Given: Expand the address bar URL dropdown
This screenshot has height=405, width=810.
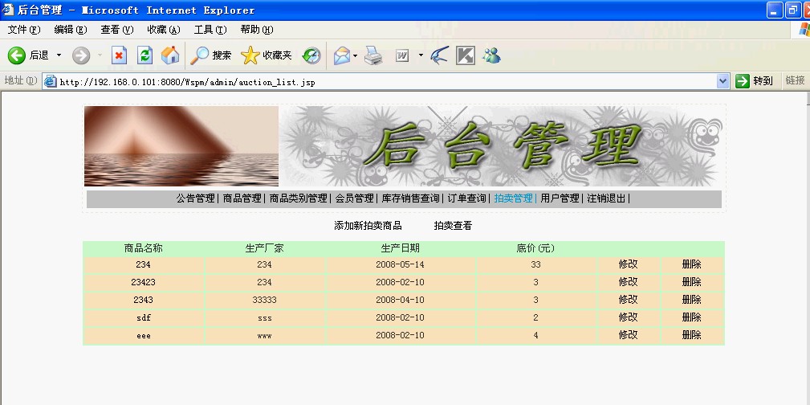Looking at the screenshot, I should pos(722,80).
